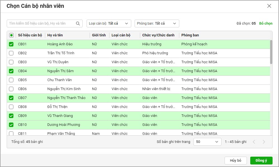This screenshot has width=279, height=167.
Task: Click the Bỏ chọn link
Action: click(x=266, y=23)
